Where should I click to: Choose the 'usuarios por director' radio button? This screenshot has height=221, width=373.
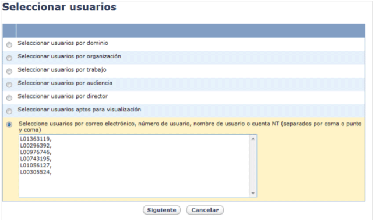tap(9, 98)
